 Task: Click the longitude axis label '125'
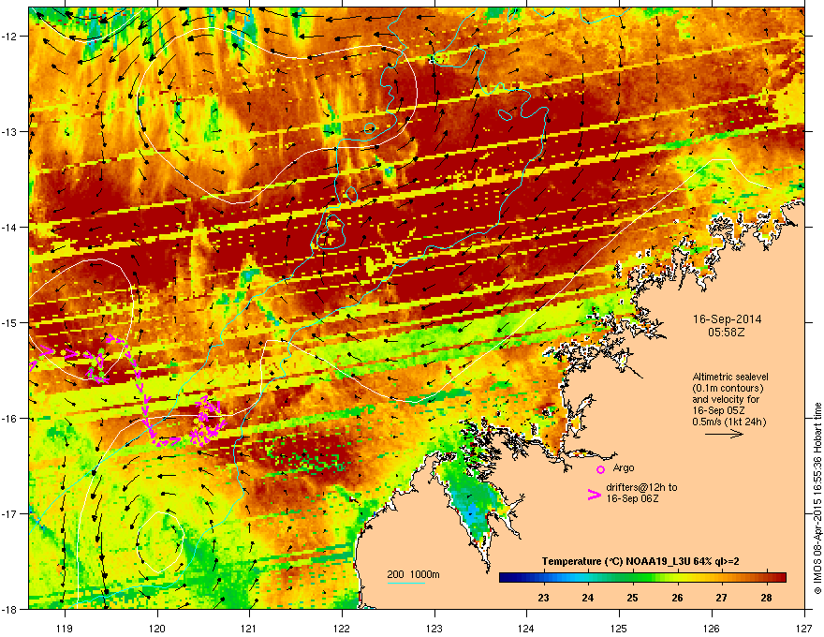pyautogui.click(x=619, y=628)
